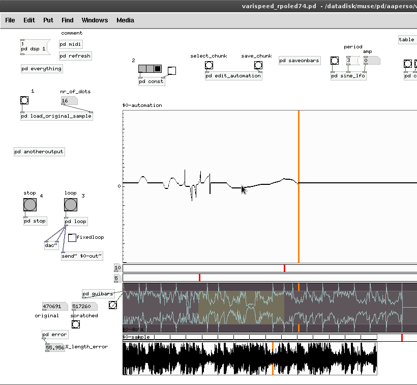Open the pd midi subpatch
Image resolution: width=417 pixels, height=385 pixels.
[x=71, y=44]
